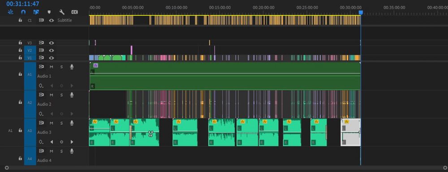Toggle sync lock on V2 track
This screenshot has width=448, height=172.
coord(41,50)
